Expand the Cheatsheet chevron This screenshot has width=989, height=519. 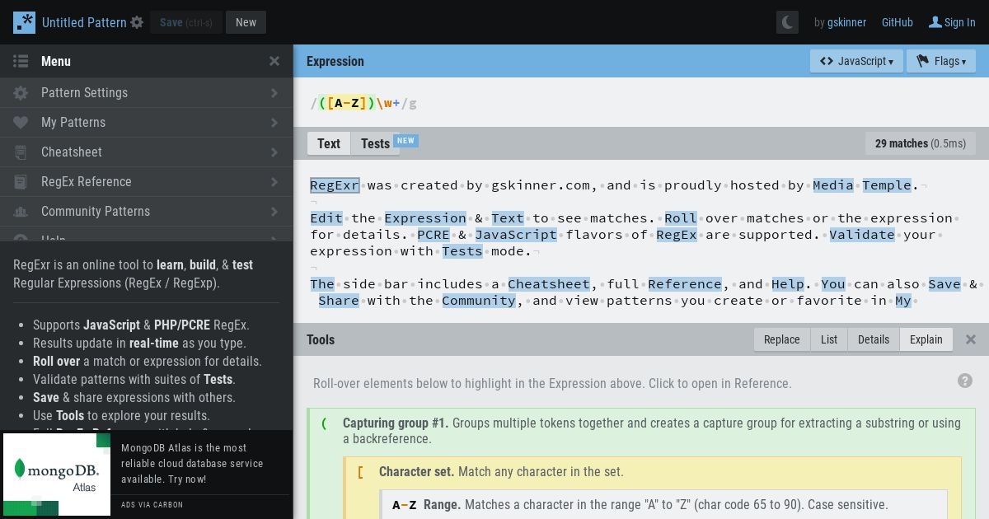coord(274,152)
